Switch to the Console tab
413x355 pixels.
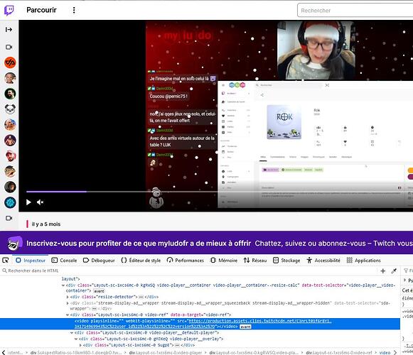click(x=64, y=261)
